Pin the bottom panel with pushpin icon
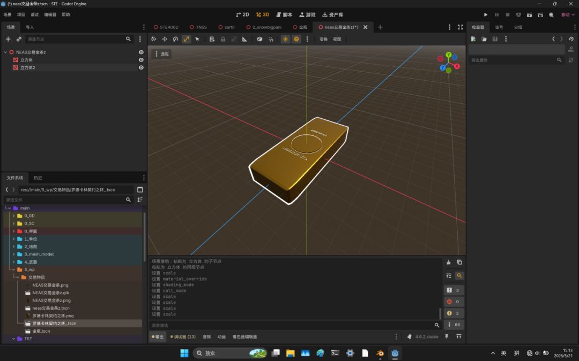 pyautogui.click(x=447, y=337)
